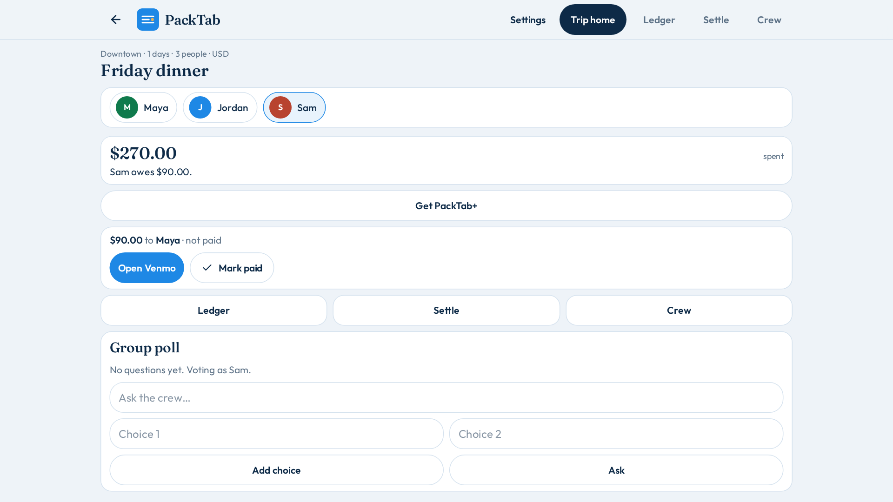Screen dimensions: 893x502
Task: Open the Ledger card button below payment
Action: (214, 310)
